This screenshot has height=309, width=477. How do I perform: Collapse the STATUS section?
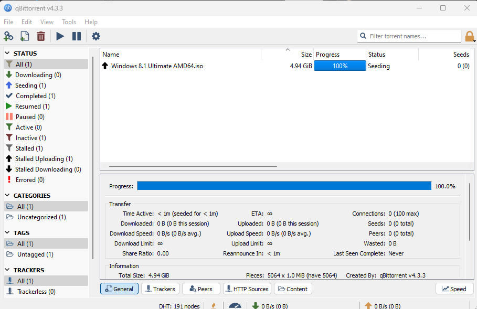tap(7, 53)
